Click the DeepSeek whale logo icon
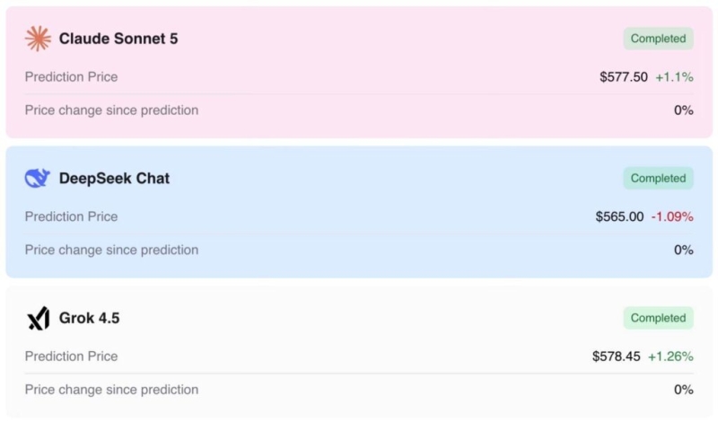Screen dimensions: 718x422 (37, 179)
